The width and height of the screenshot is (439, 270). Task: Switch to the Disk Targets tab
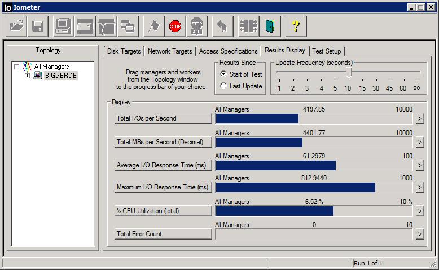click(x=124, y=51)
